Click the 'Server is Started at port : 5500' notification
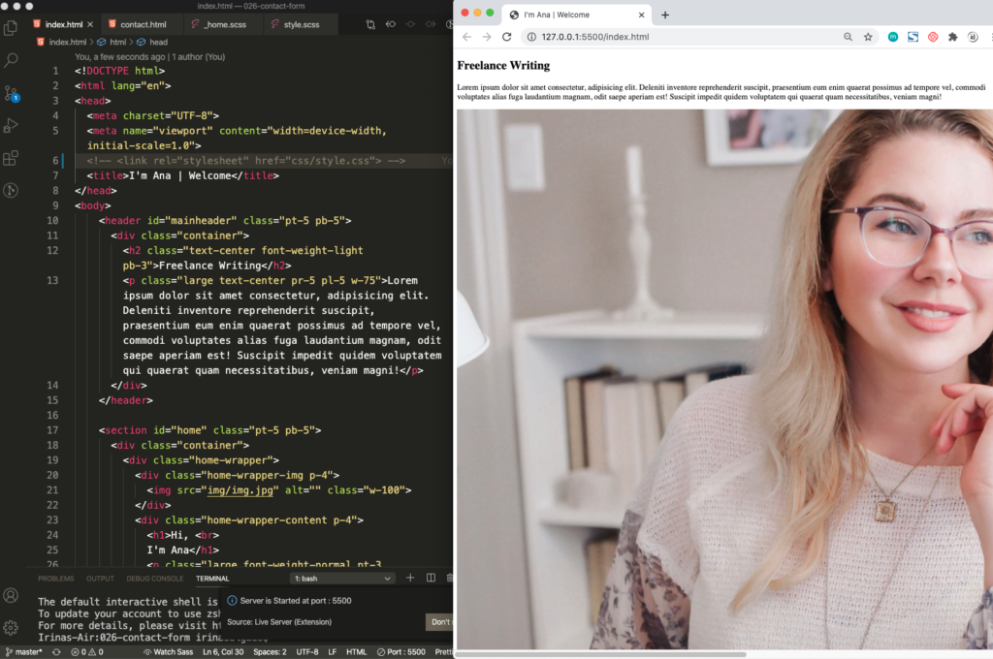993x659 pixels. (295, 601)
